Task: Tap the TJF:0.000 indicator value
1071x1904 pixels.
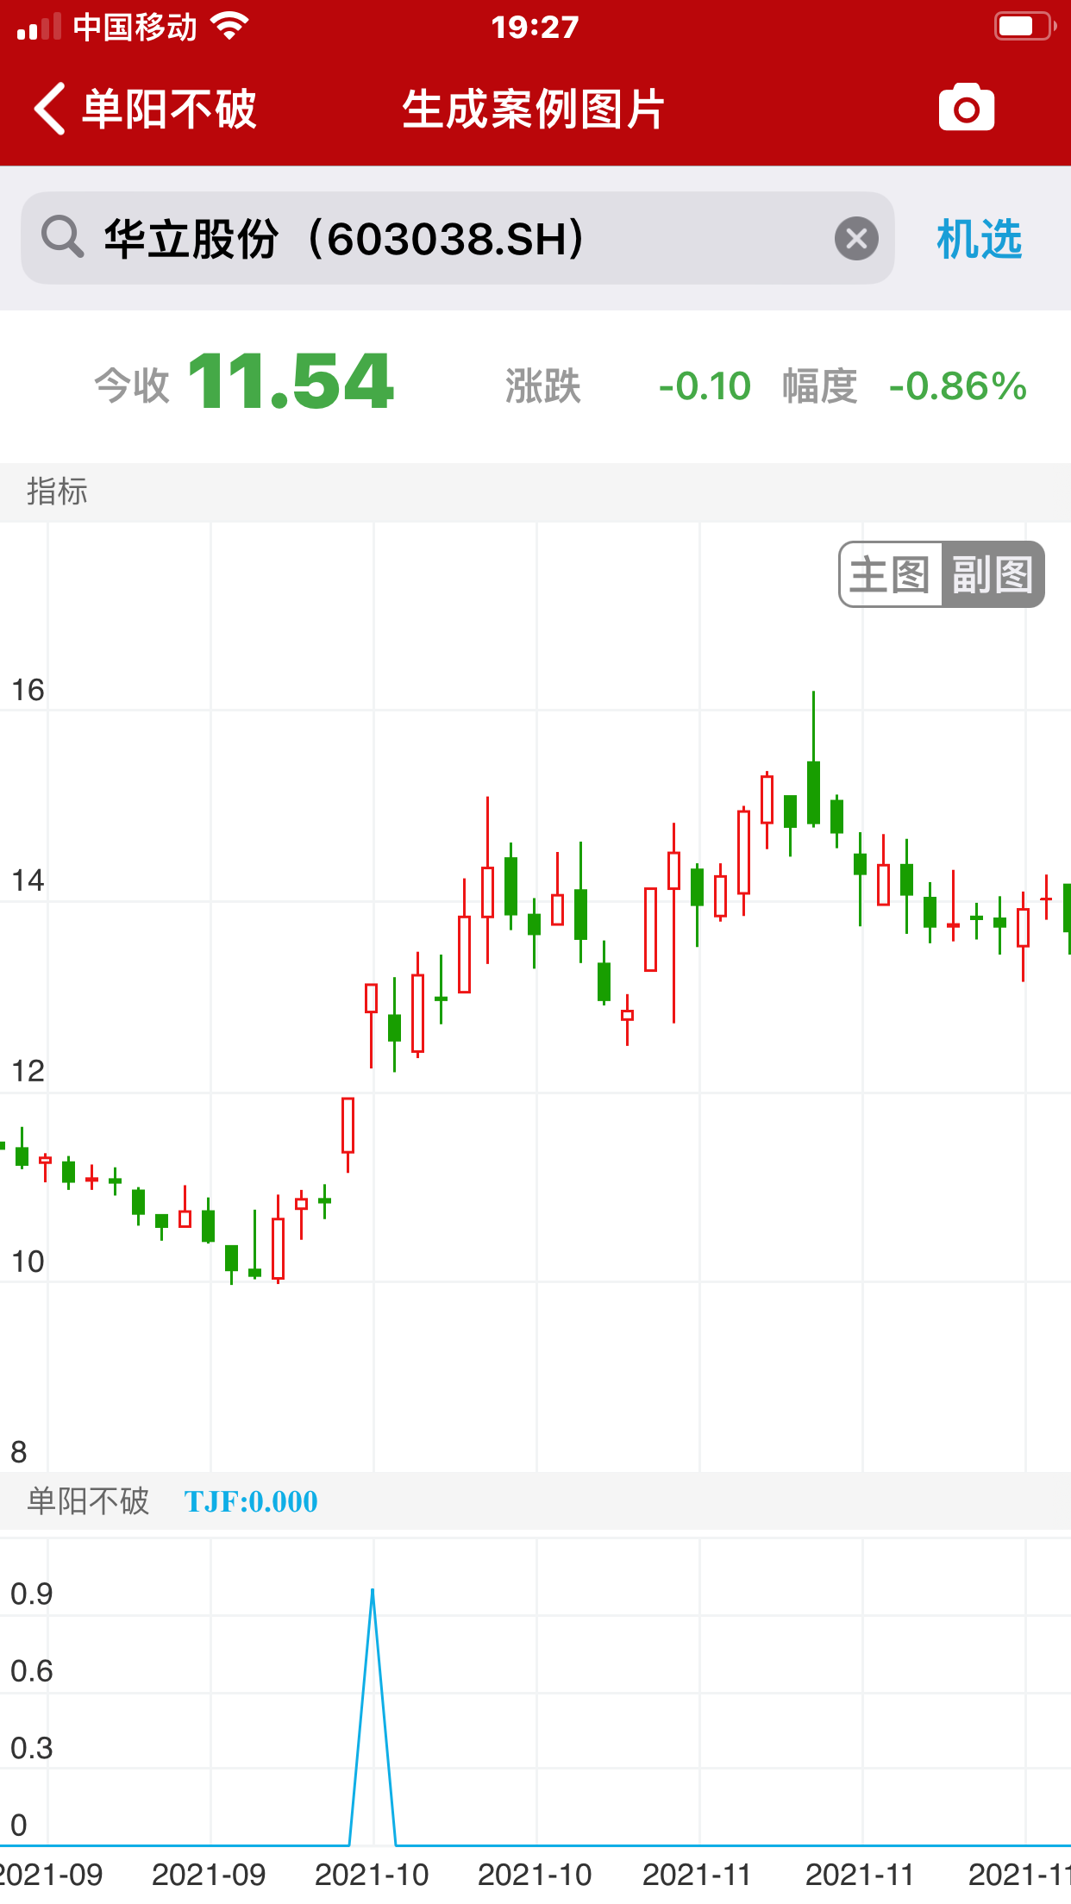Action: coord(251,1501)
